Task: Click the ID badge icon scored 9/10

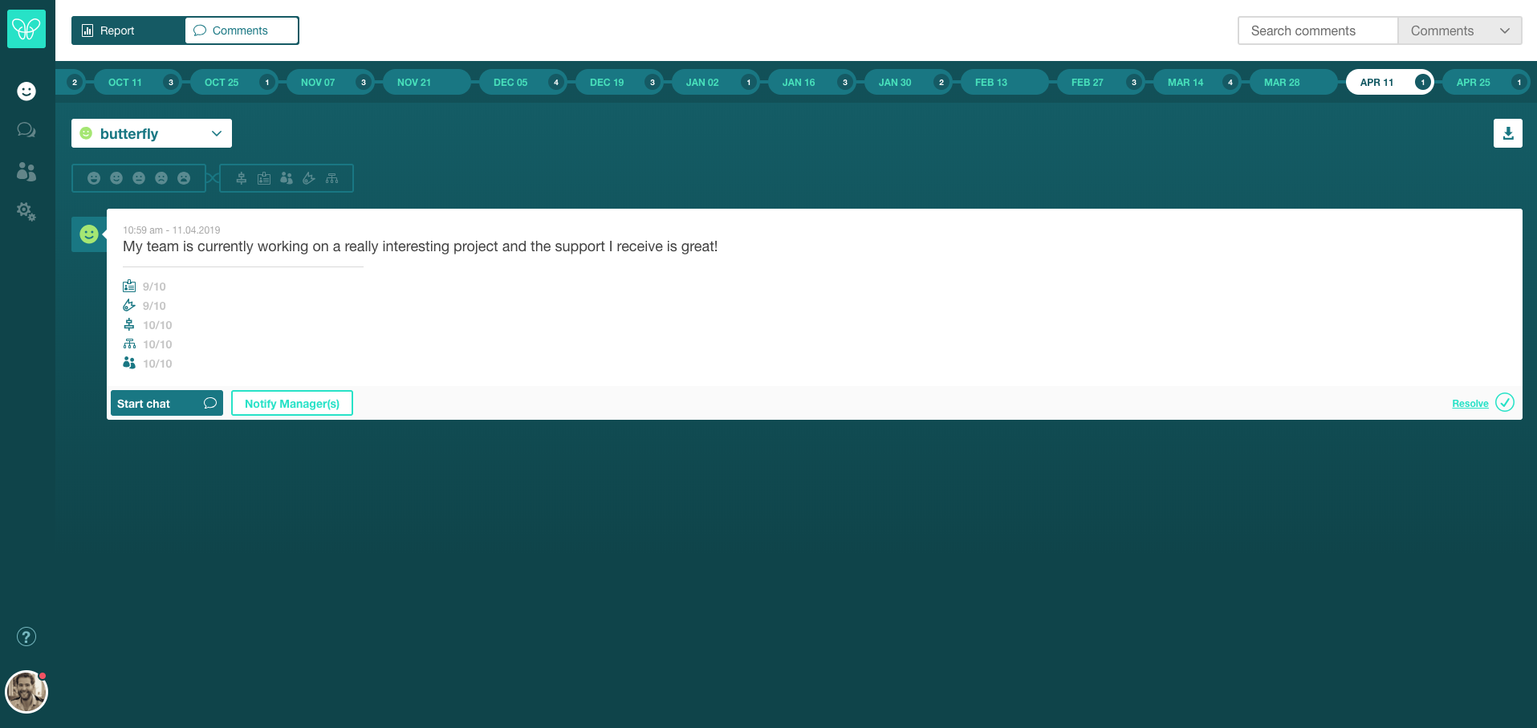Action: pos(129,286)
